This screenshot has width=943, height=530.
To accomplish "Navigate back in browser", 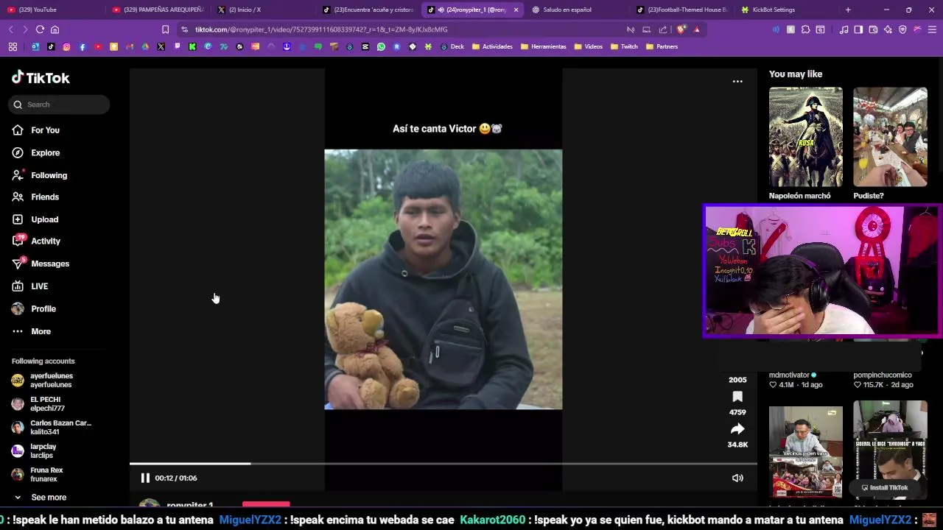I will [x=10, y=29].
